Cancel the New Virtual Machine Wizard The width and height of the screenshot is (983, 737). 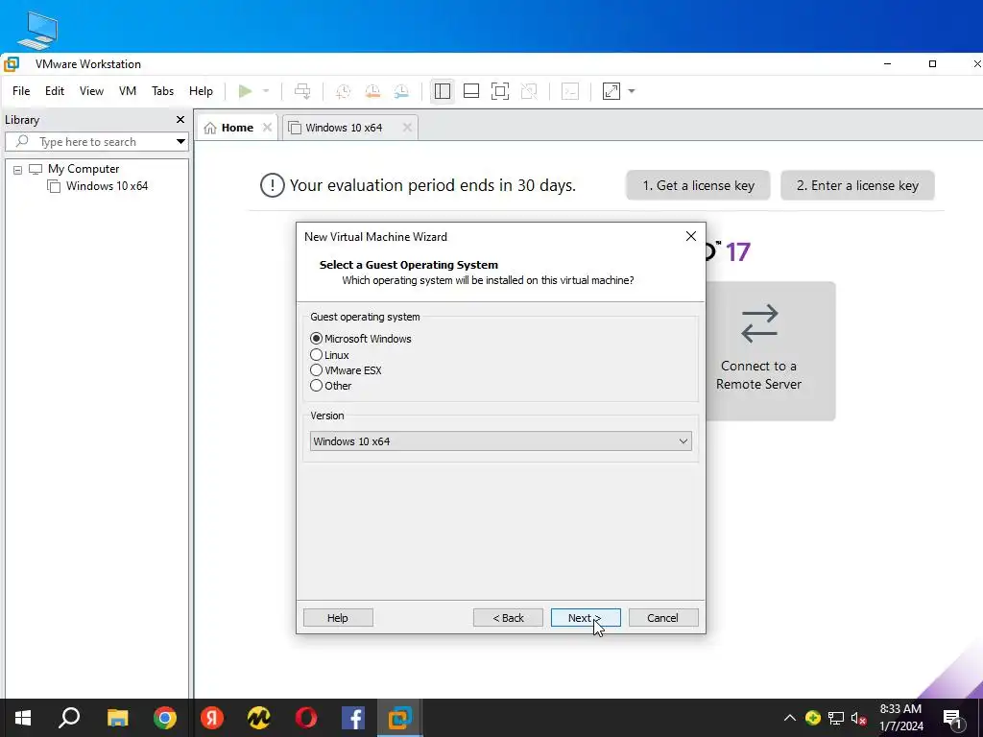click(x=663, y=618)
